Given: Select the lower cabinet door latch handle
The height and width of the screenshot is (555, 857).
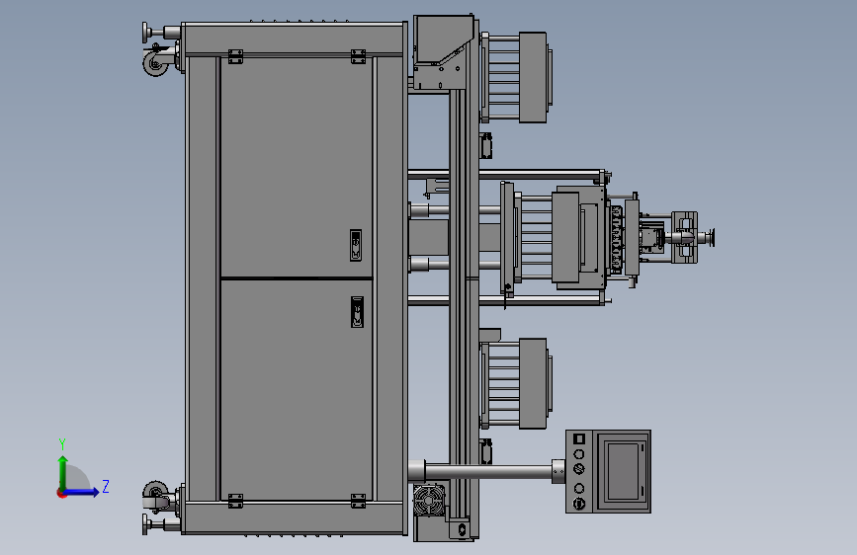Looking at the screenshot, I should (357, 312).
